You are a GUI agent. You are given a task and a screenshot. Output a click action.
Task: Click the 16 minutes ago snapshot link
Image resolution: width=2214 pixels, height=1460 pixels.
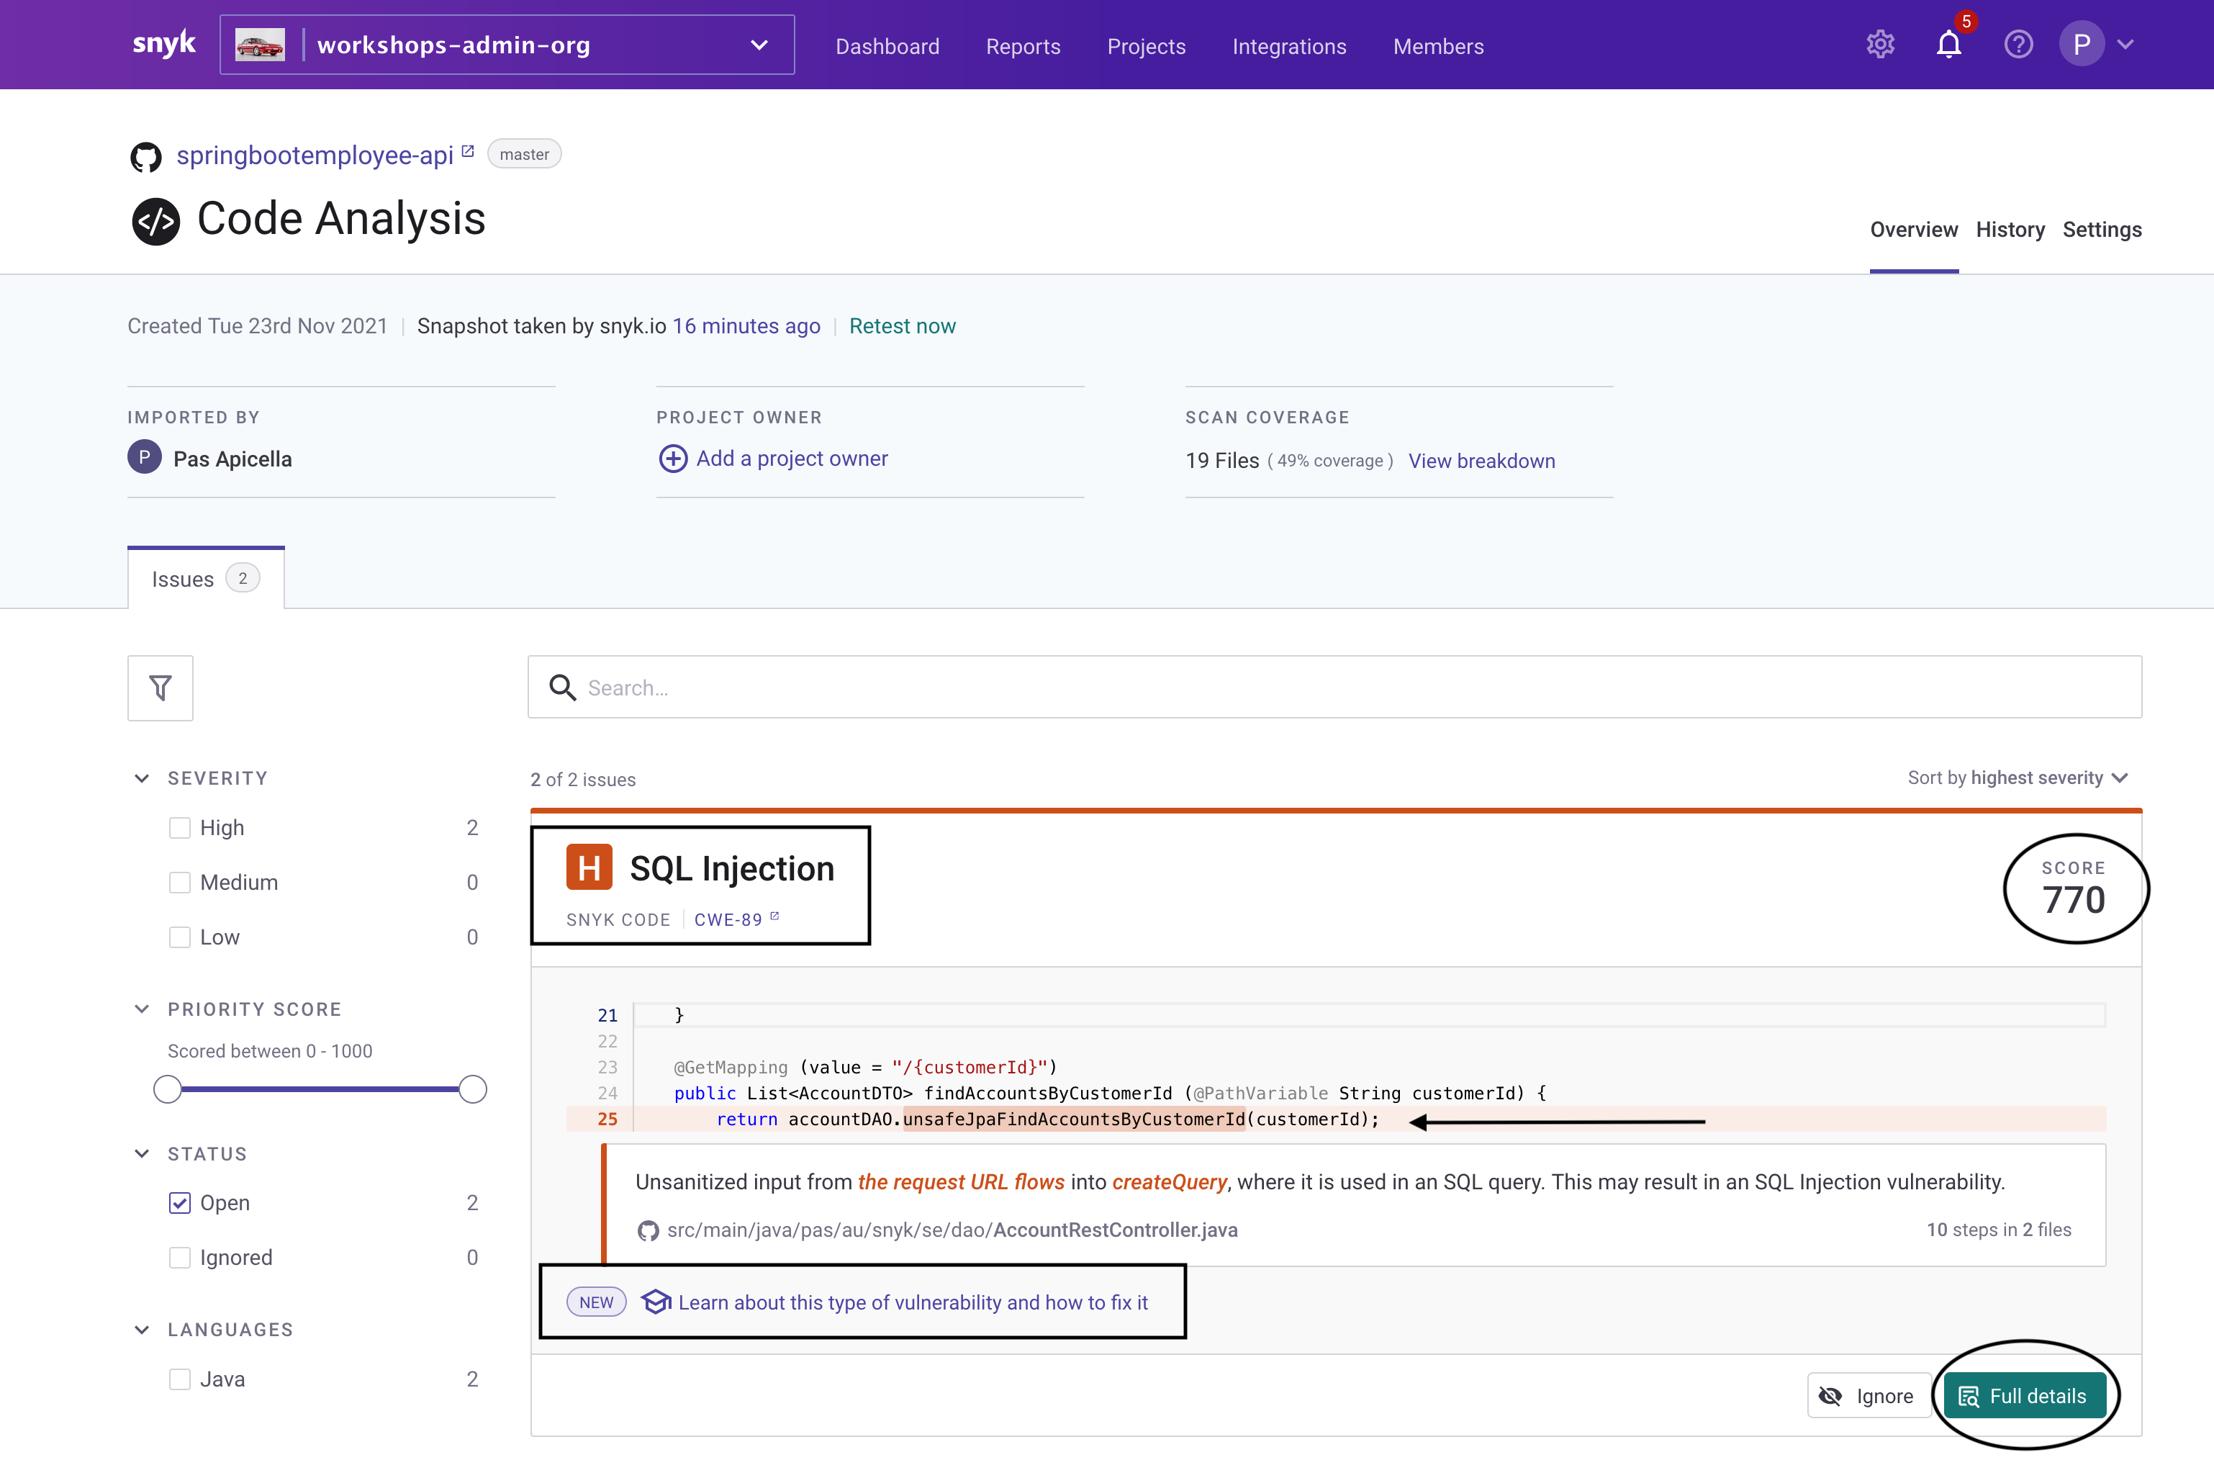[746, 326]
